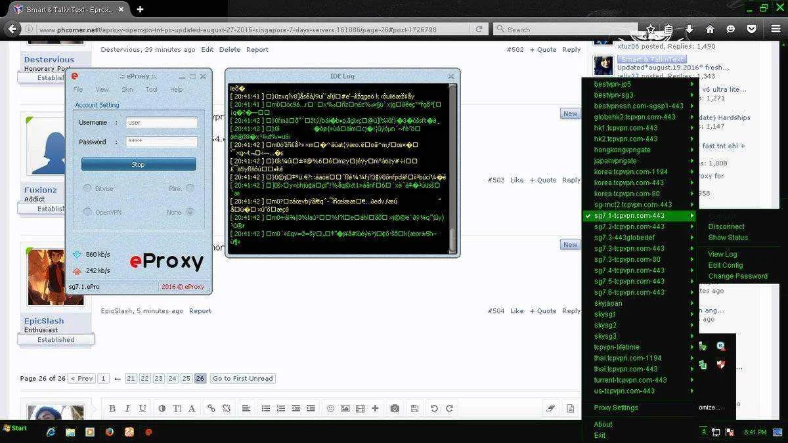Redo the last edit in editor
This screenshot has height=443, width=788.
pyautogui.click(x=450, y=408)
